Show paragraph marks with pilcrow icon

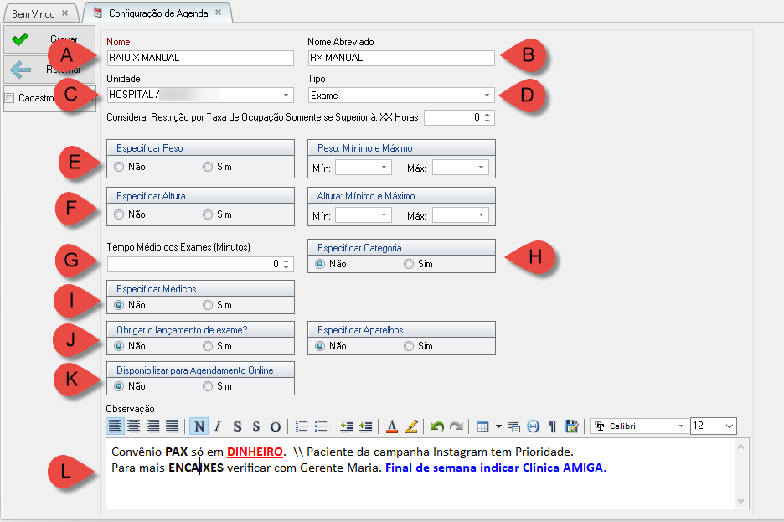tap(552, 426)
